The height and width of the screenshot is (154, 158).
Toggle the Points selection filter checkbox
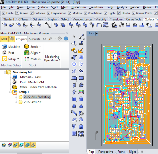4,13
